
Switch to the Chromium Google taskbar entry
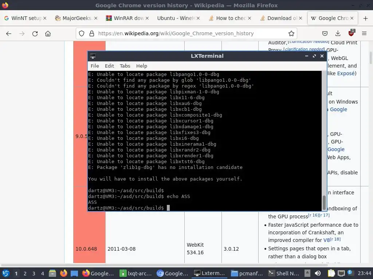tap(173, 273)
